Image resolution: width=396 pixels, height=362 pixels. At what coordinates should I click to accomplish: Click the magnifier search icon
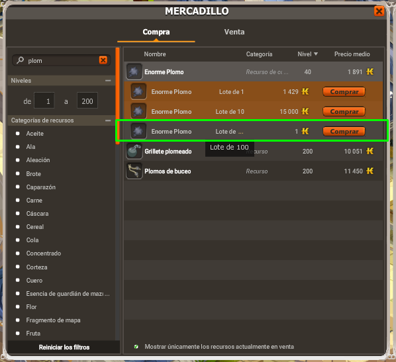point(21,60)
